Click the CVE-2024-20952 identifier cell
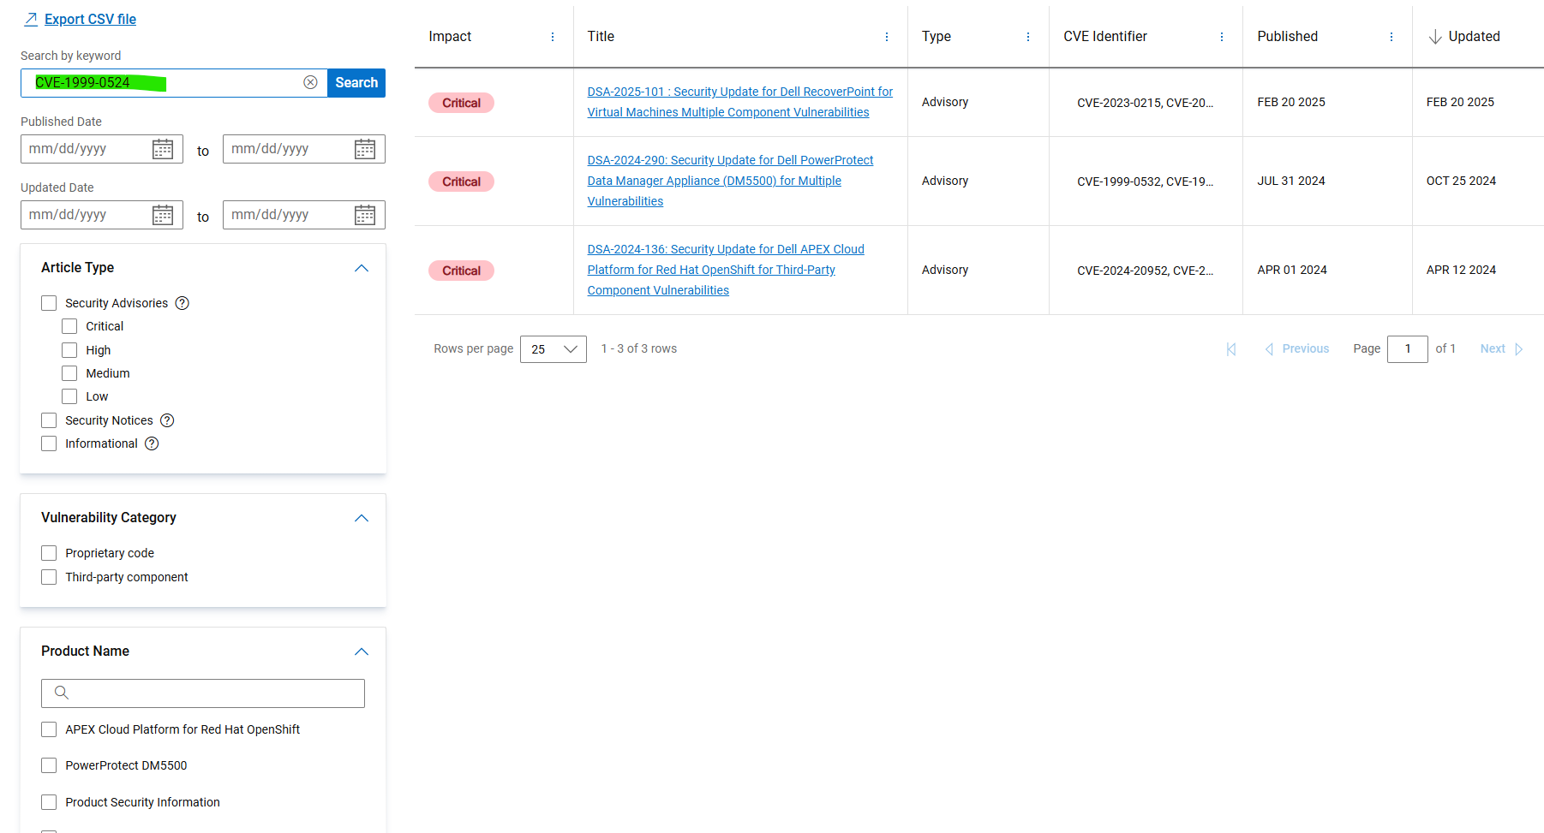The image size is (1544, 833). click(x=1145, y=271)
